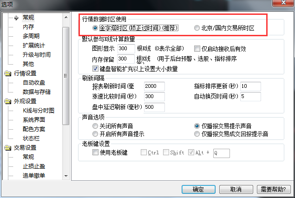Enable 使用老板键 checkbox
The width and height of the screenshot is (295, 198).
[x=95, y=152]
